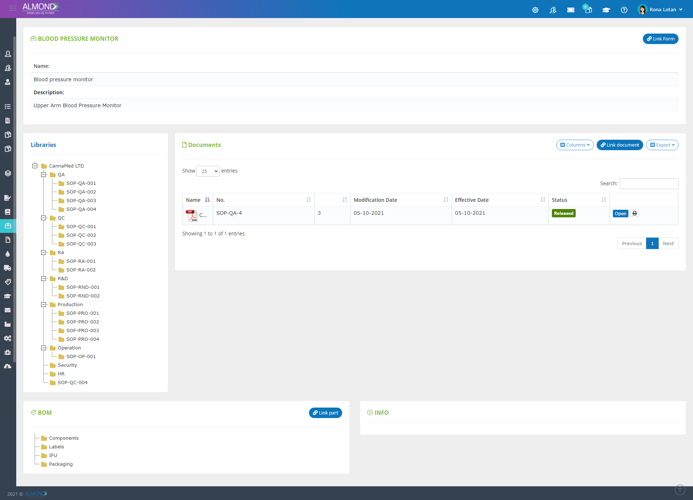Sort by Name column header
The height and width of the screenshot is (500, 693).
(x=197, y=200)
